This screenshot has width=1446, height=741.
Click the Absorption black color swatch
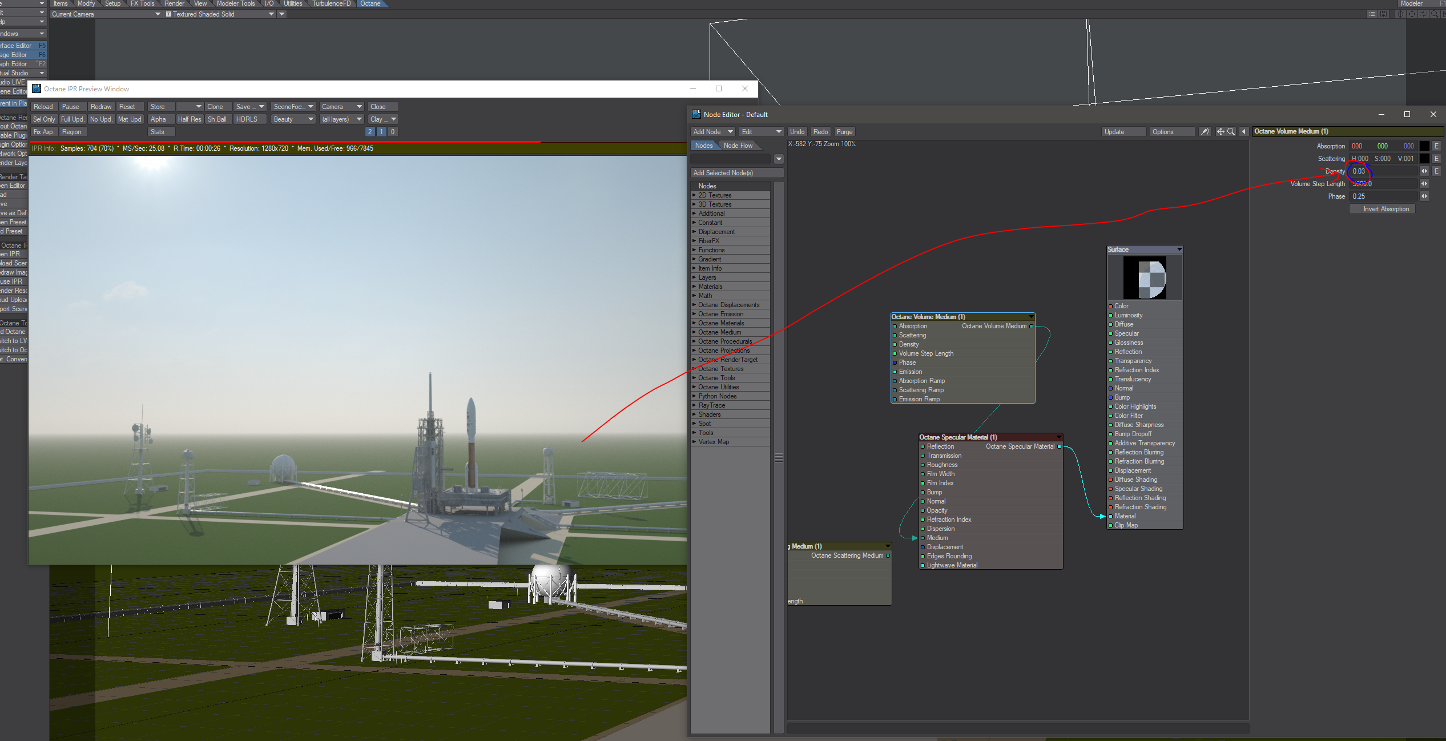click(x=1424, y=146)
